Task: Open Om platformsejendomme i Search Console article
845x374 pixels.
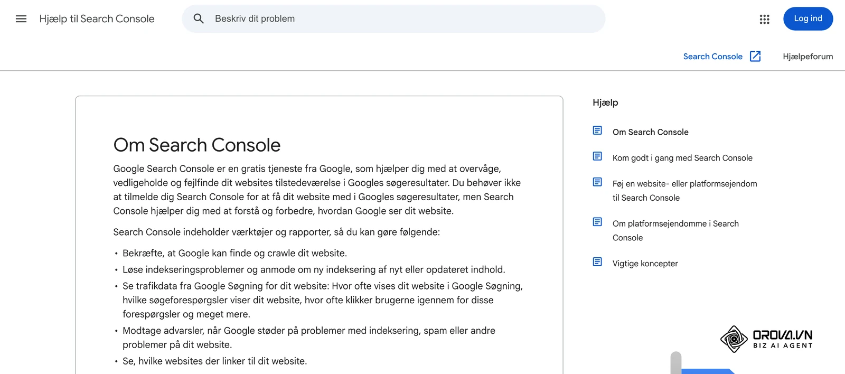Action: point(675,231)
